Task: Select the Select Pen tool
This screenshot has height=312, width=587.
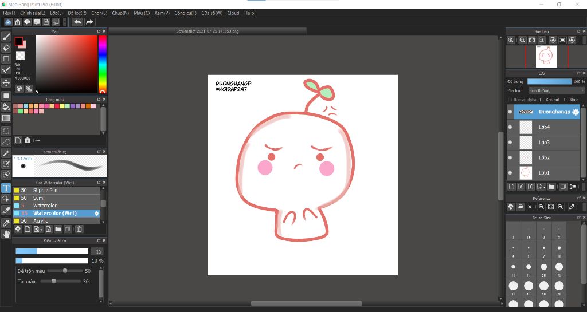Action: click(x=6, y=164)
